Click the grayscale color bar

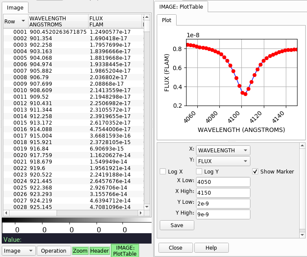(x=76, y=220)
